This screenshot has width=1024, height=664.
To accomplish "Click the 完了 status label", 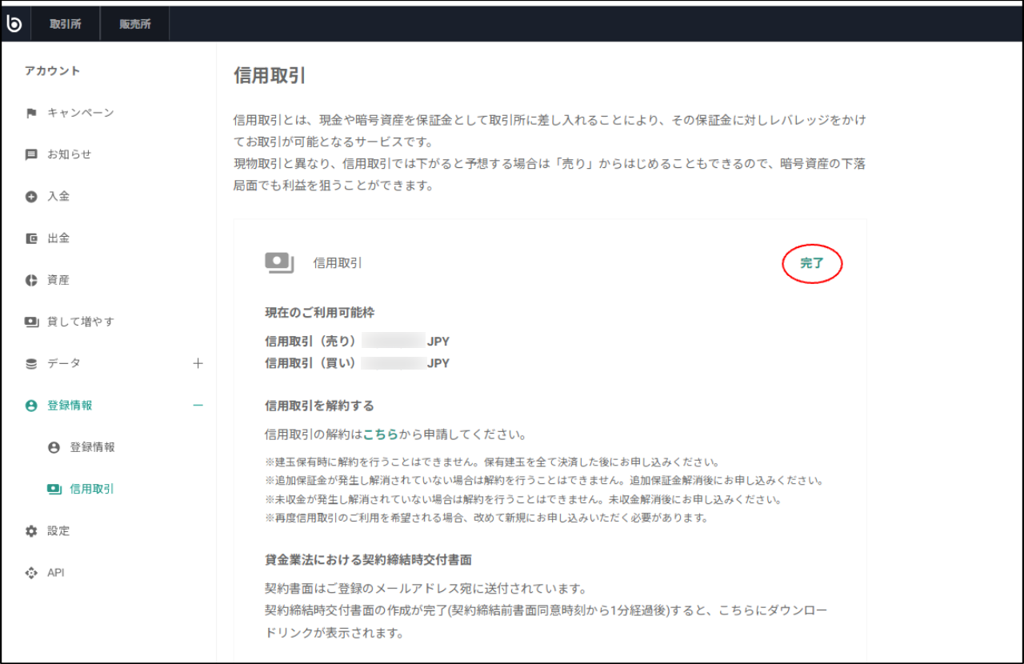I will [812, 263].
